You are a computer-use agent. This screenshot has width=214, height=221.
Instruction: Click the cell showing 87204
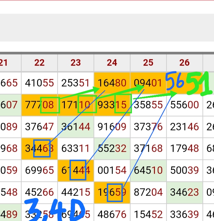[x=148, y=192]
